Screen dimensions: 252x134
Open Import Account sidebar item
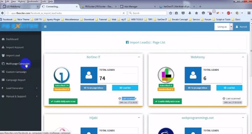[13, 47]
